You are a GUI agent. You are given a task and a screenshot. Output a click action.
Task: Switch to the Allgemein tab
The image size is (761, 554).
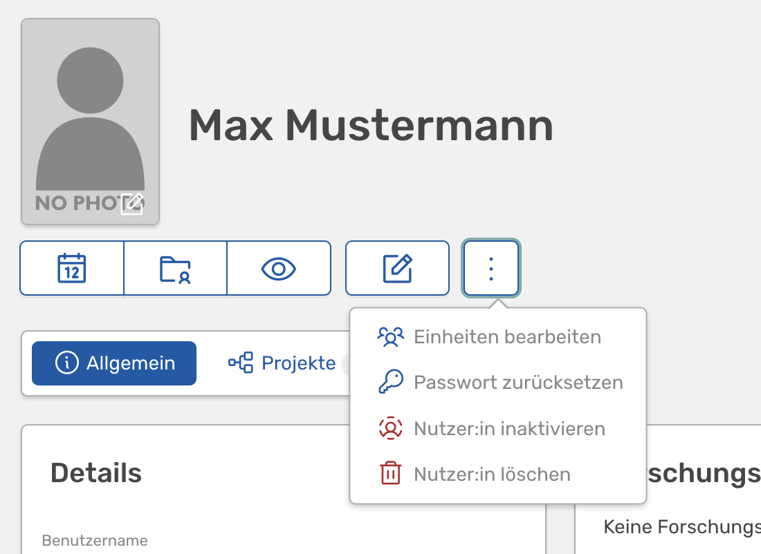point(114,363)
